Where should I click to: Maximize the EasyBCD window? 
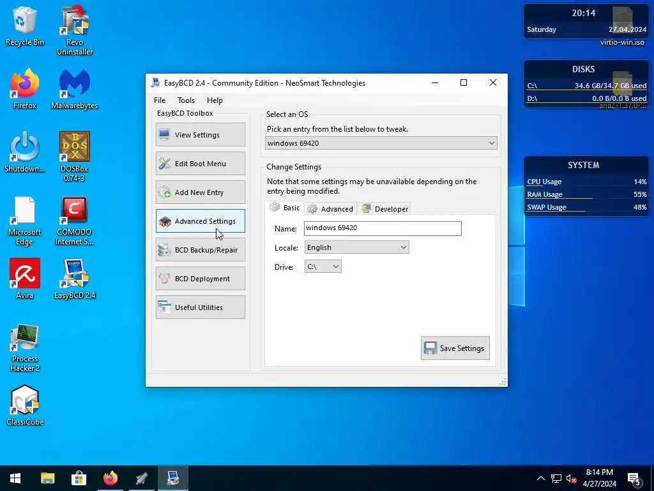[464, 82]
